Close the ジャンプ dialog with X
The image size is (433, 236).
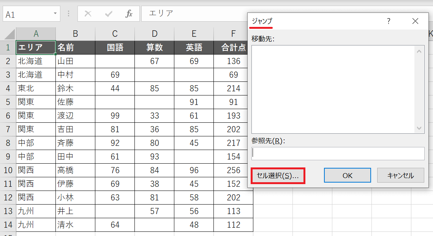tap(415, 21)
